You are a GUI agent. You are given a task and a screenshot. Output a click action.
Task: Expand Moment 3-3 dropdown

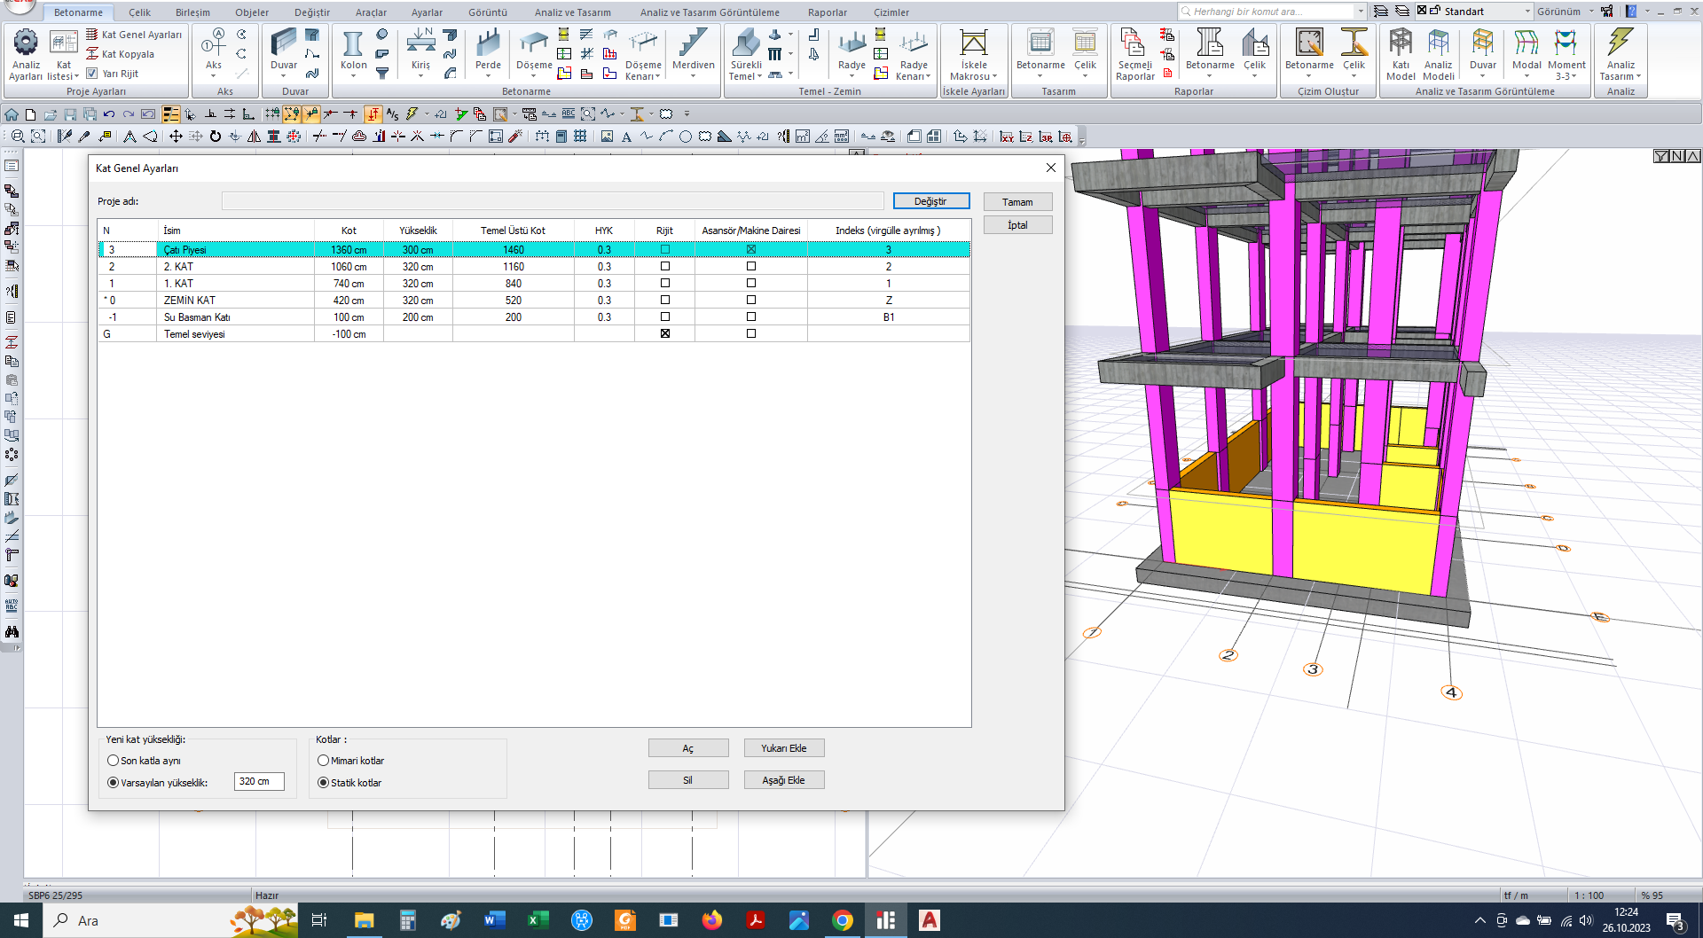point(1574,77)
